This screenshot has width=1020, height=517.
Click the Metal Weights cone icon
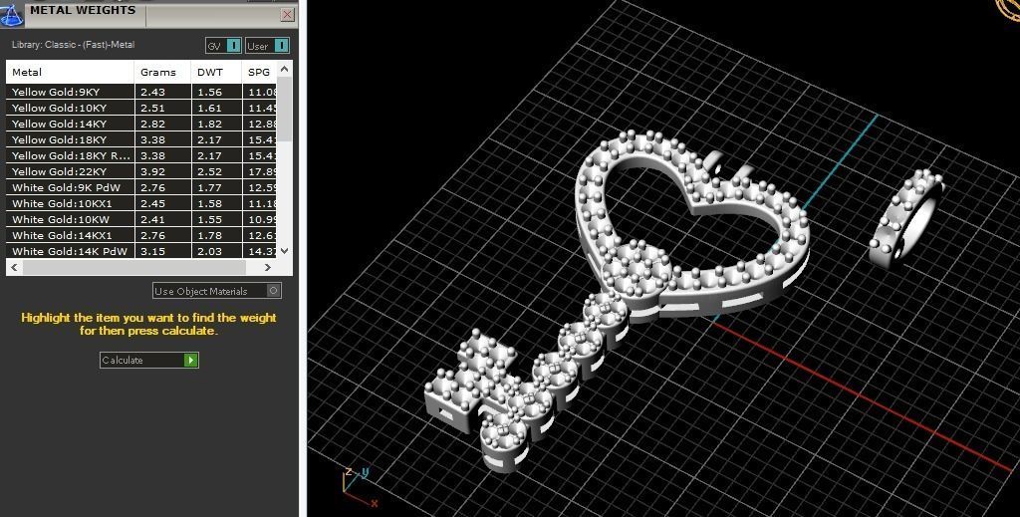(x=11, y=14)
